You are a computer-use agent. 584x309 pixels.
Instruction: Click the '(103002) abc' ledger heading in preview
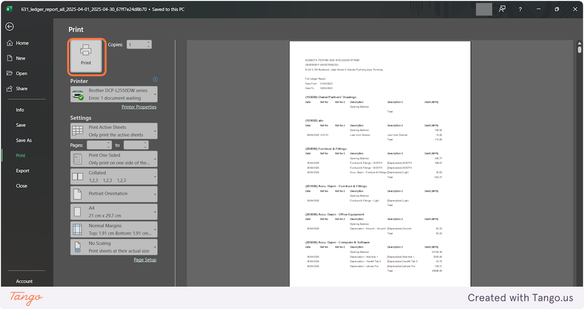coord(314,120)
